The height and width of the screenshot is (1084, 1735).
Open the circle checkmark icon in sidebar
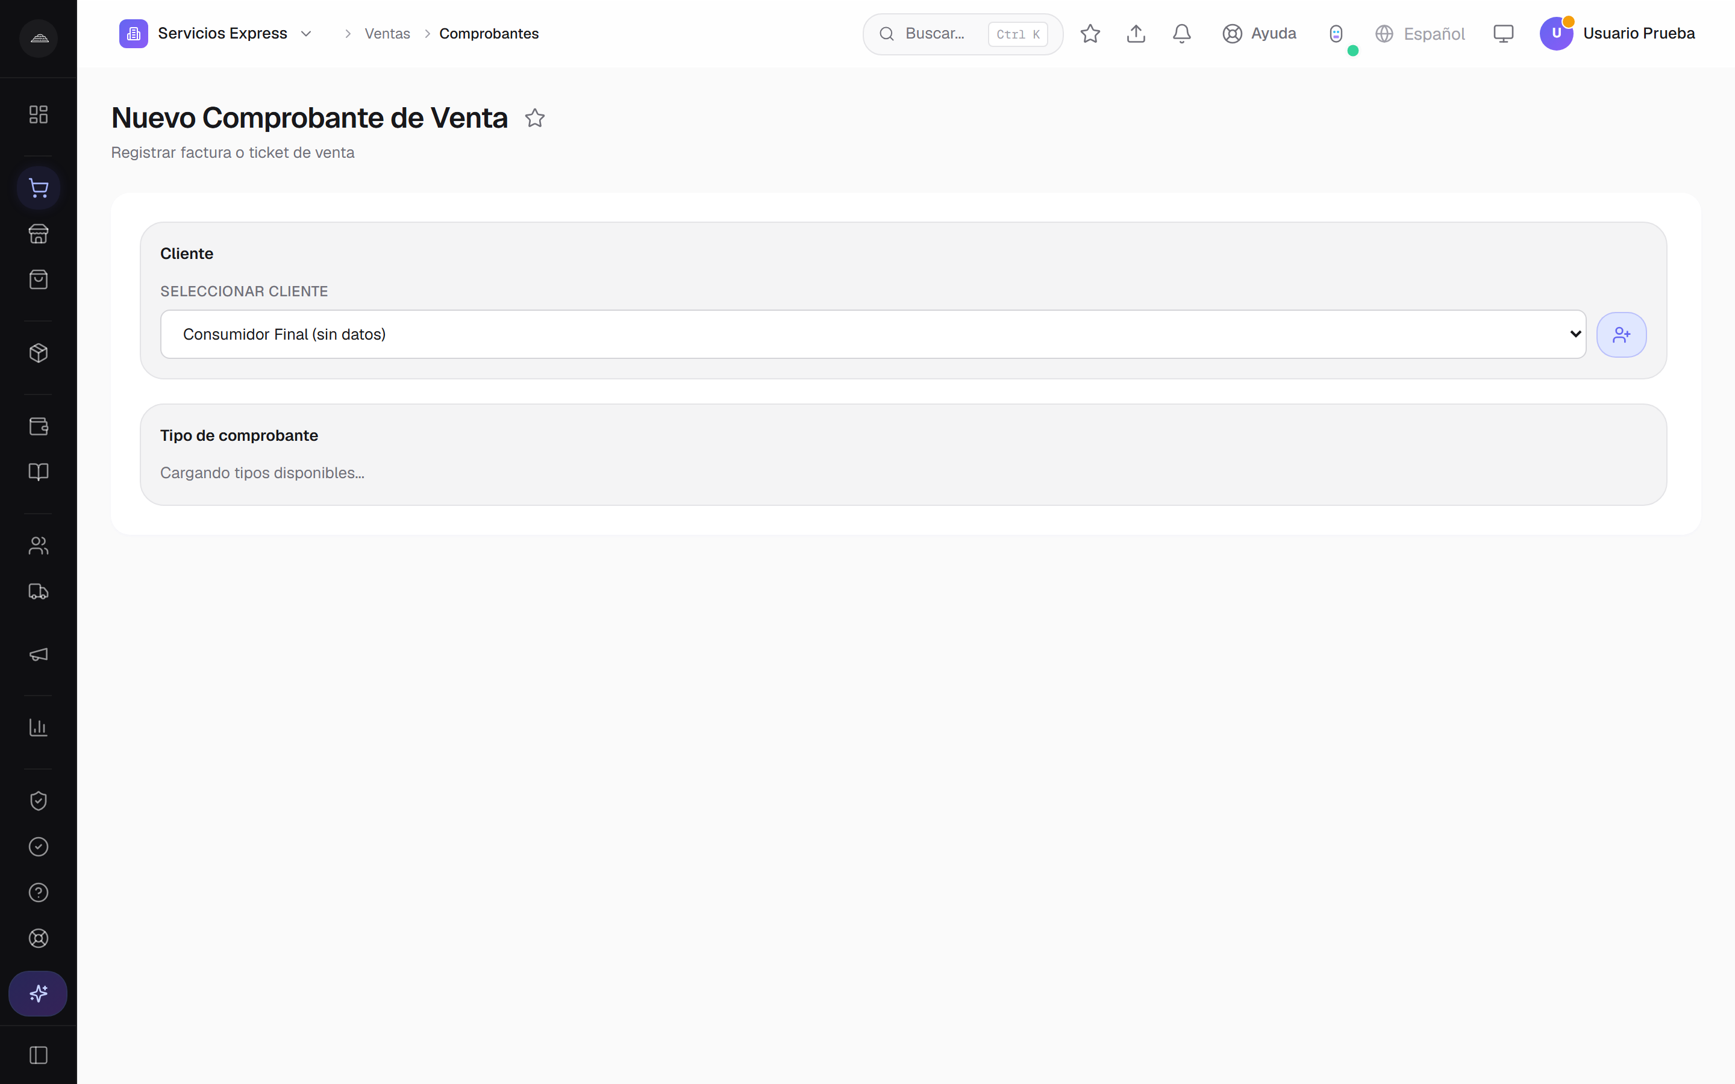[x=39, y=847]
